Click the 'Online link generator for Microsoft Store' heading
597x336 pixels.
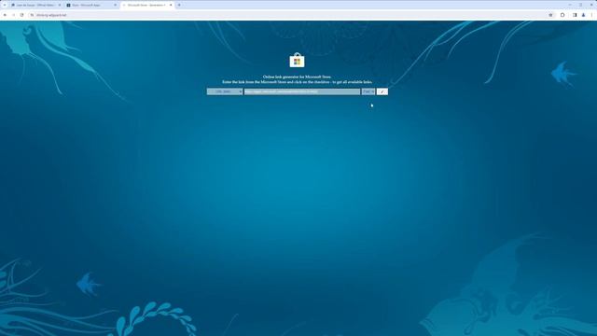(297, 77)
